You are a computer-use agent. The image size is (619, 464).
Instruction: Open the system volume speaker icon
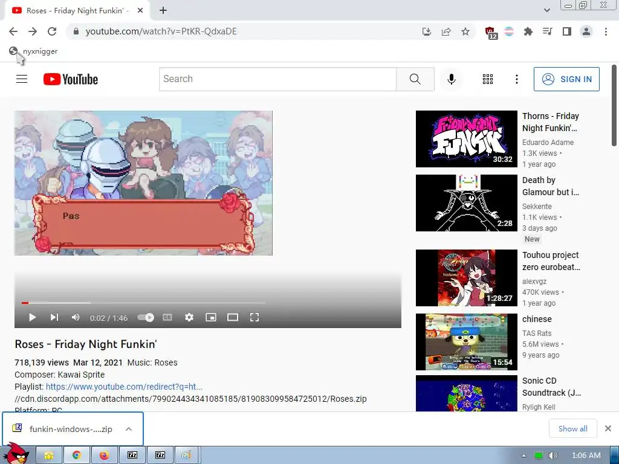[x=553, y=456]
